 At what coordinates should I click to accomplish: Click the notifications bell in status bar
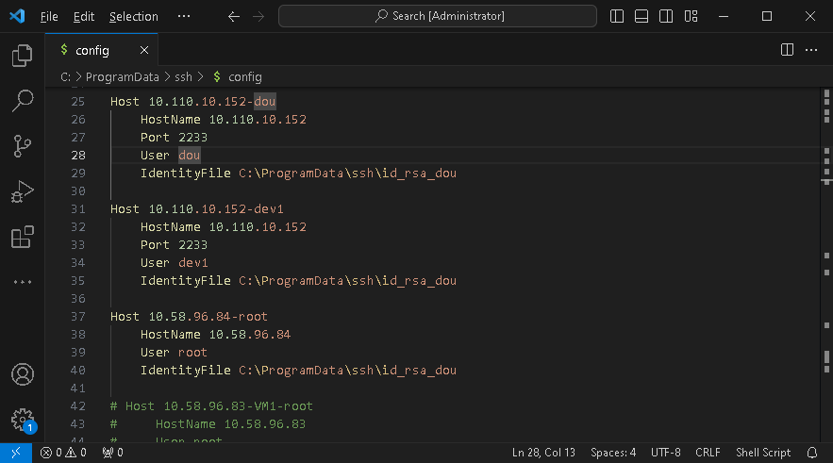tap(811, 453)
